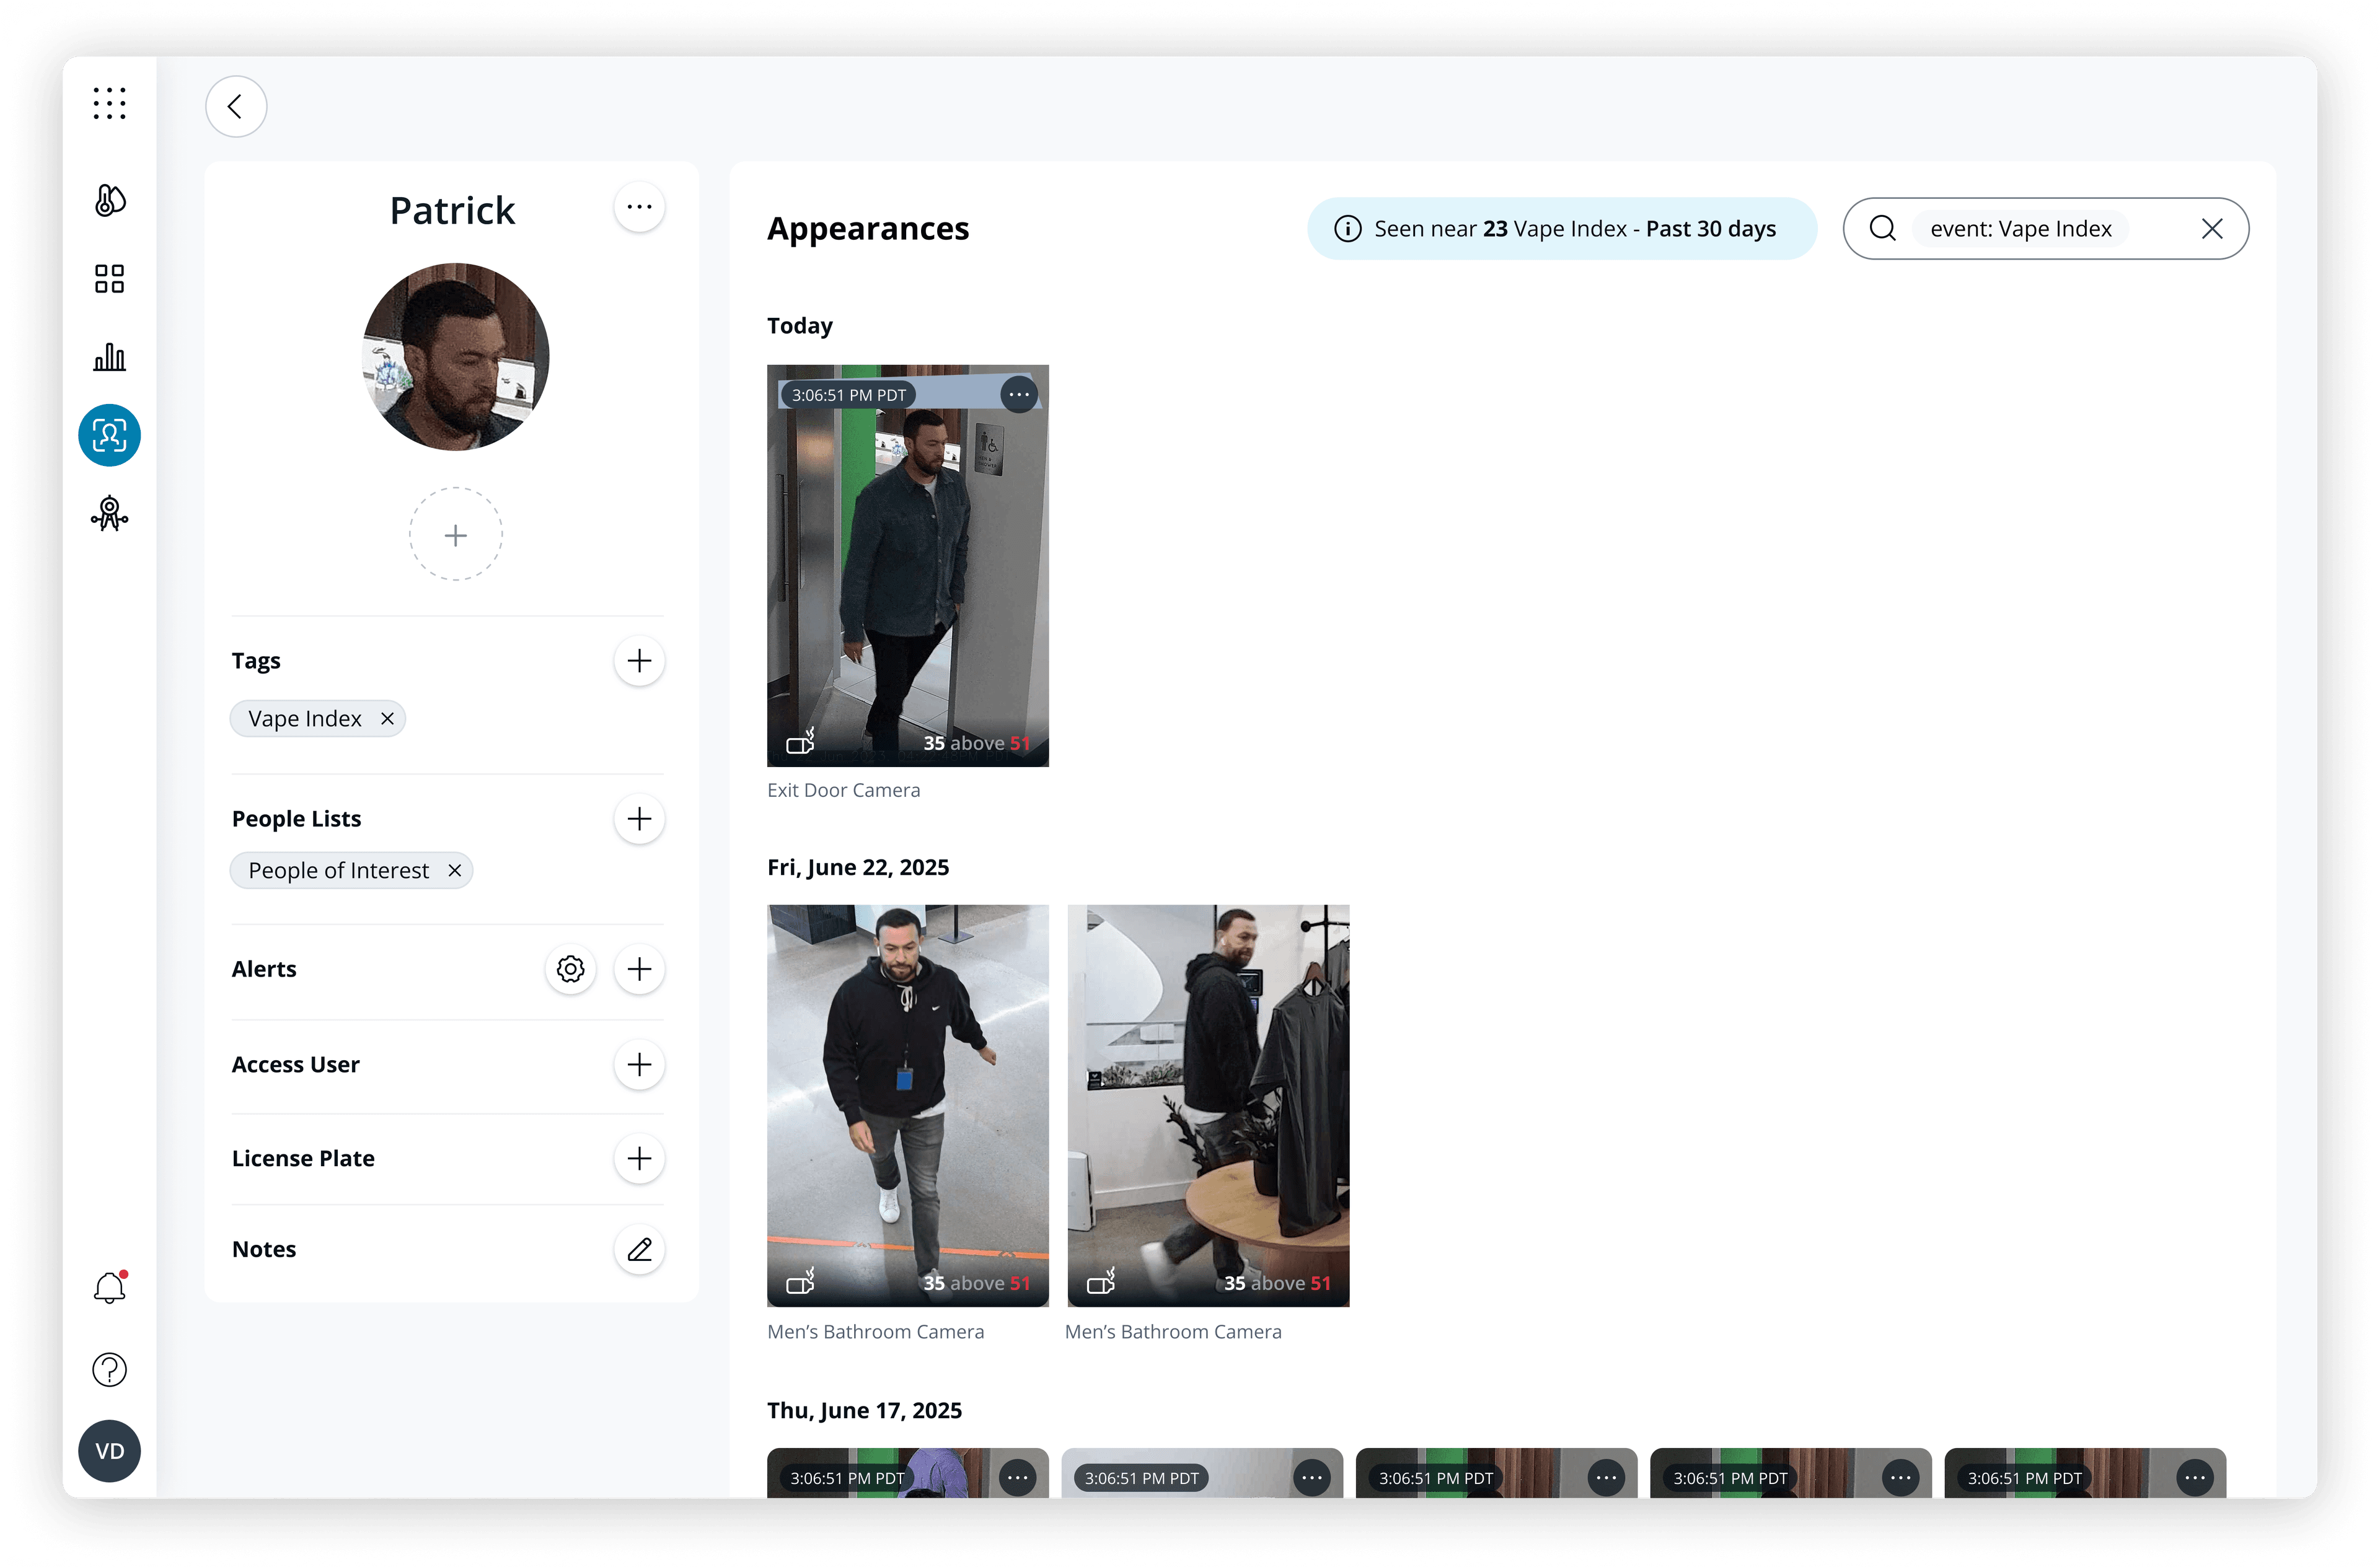
Task: Open the app launcher grid icon
Action: point(109,103)
